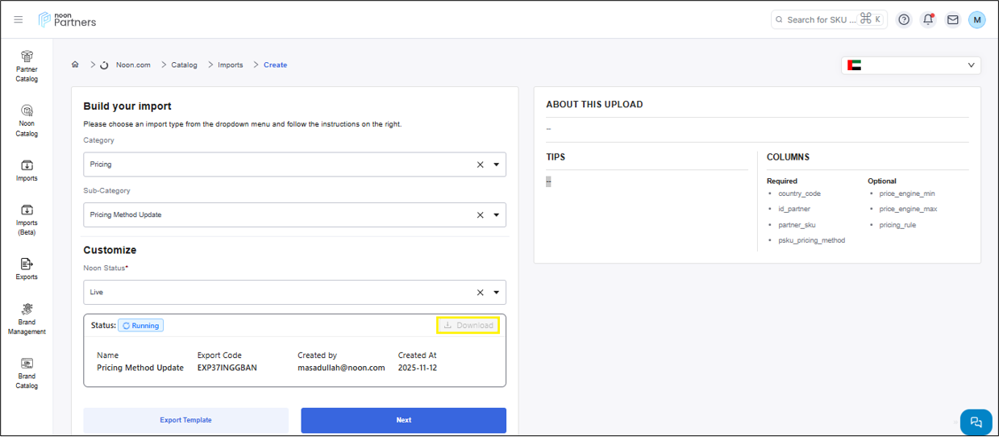Image resolution: width=999 pixels, height=437 pixels.
Task: Go to Catalog breadcrumb link
Action: [x=184, y=65]
